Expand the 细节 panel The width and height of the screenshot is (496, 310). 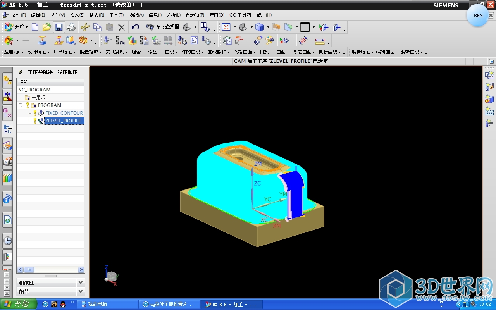pyautogui.click(x=81, y=291)
